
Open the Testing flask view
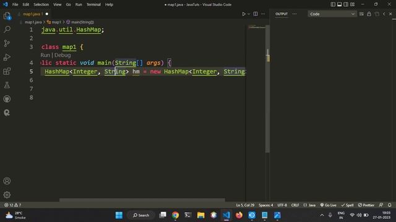pyautogui.click(x=7, y=85)
